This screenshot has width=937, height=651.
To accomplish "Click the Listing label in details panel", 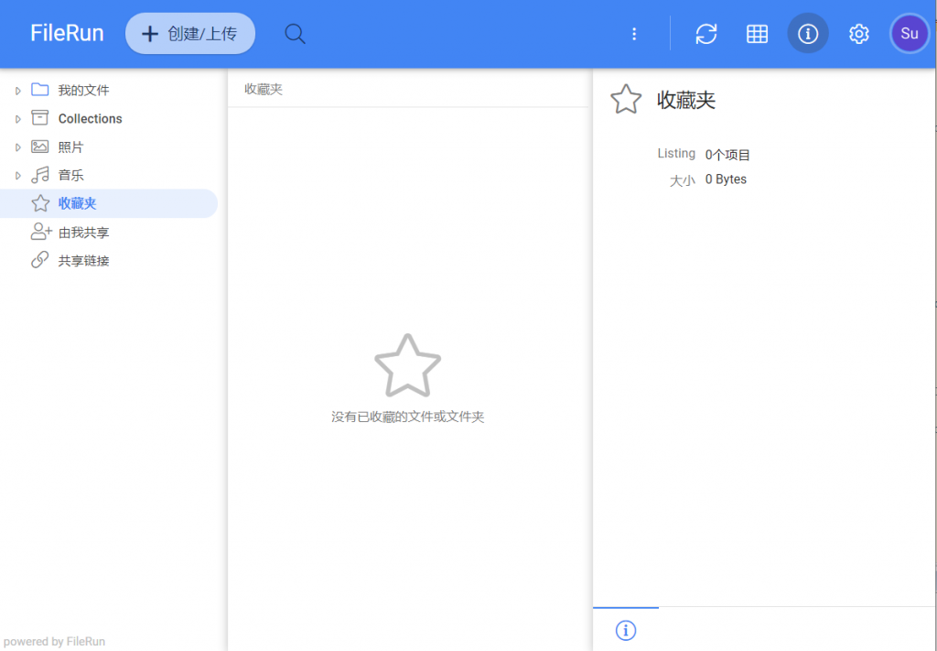I will (676, 154).
